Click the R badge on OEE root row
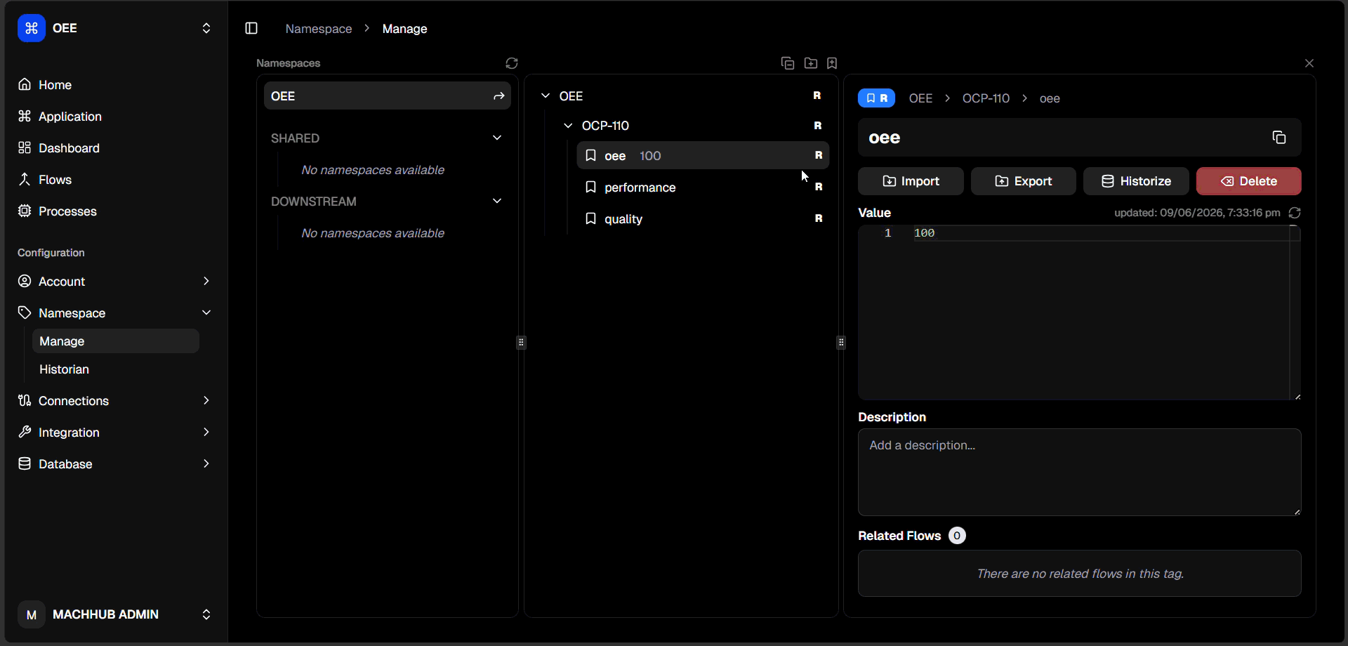 [817, 95]
